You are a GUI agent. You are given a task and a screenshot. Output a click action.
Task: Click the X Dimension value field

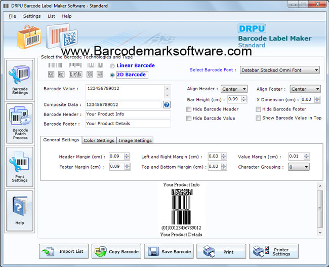pyautogui.click(x=308, y=99)
